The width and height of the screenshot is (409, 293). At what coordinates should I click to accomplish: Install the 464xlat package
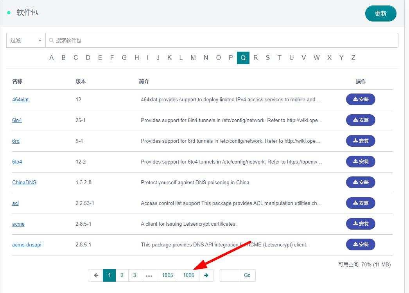coord(361,99)
